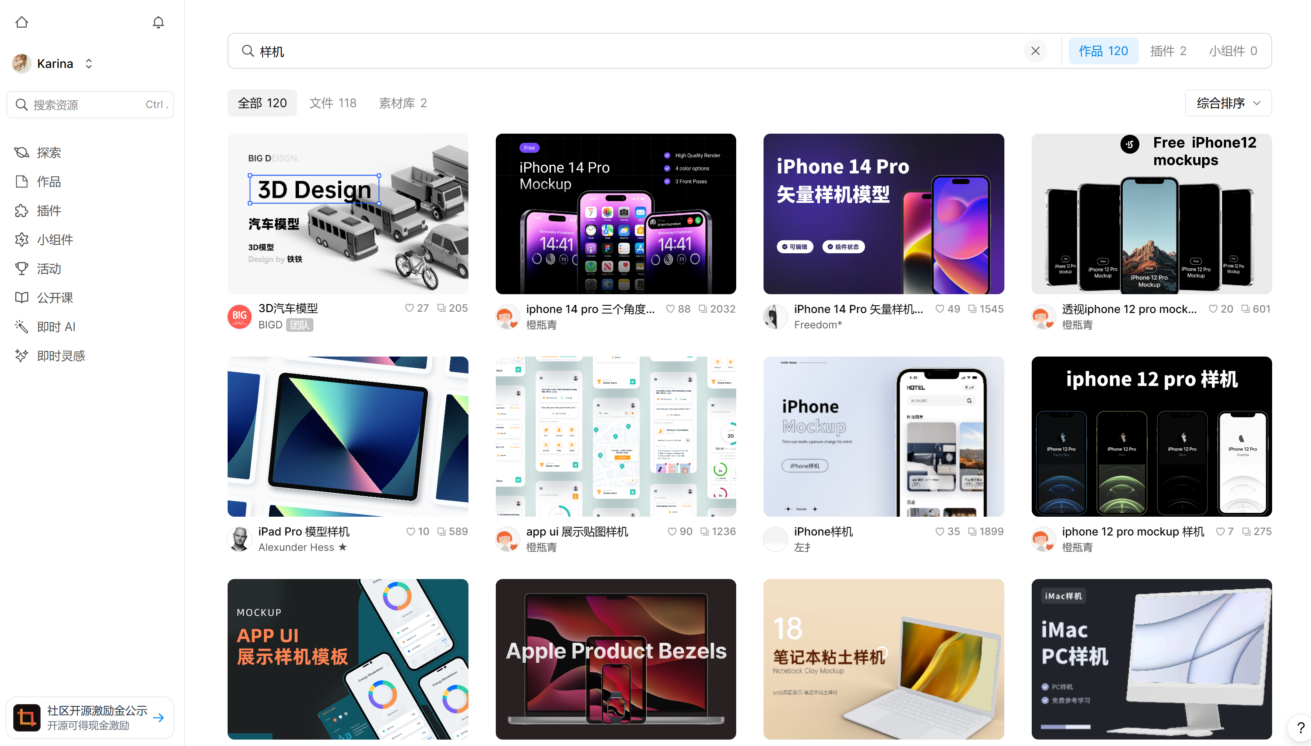The height and width of the screenshot is (746, 1311).
Task: Like the 3D汽车模型 work heart icon
Action: pyautogui.click(x=410, y=308)
